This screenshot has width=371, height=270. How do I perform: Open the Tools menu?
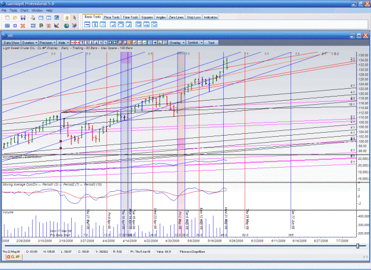point(13,11)
